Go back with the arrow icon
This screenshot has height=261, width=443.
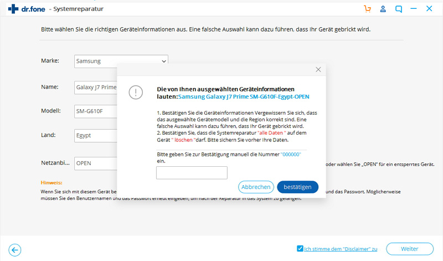point(15,250)
